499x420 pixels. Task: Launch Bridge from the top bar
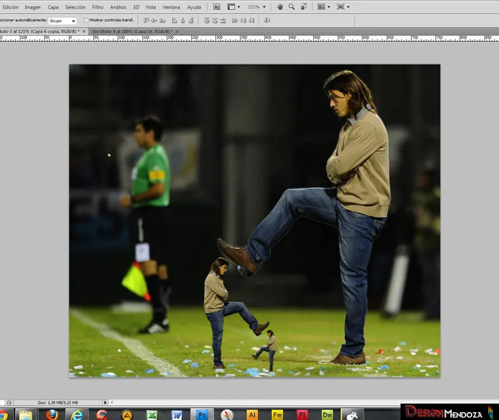pyautogui.click(x=217, y=7)
